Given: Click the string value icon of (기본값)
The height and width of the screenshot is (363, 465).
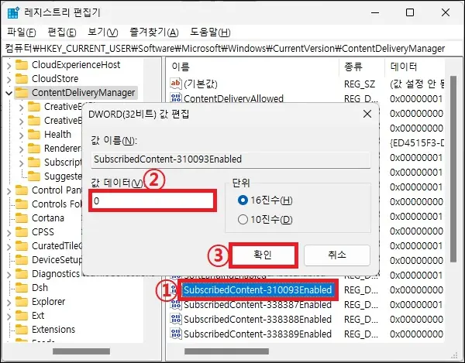Looking at the screenshot, I should coord(176,84).
